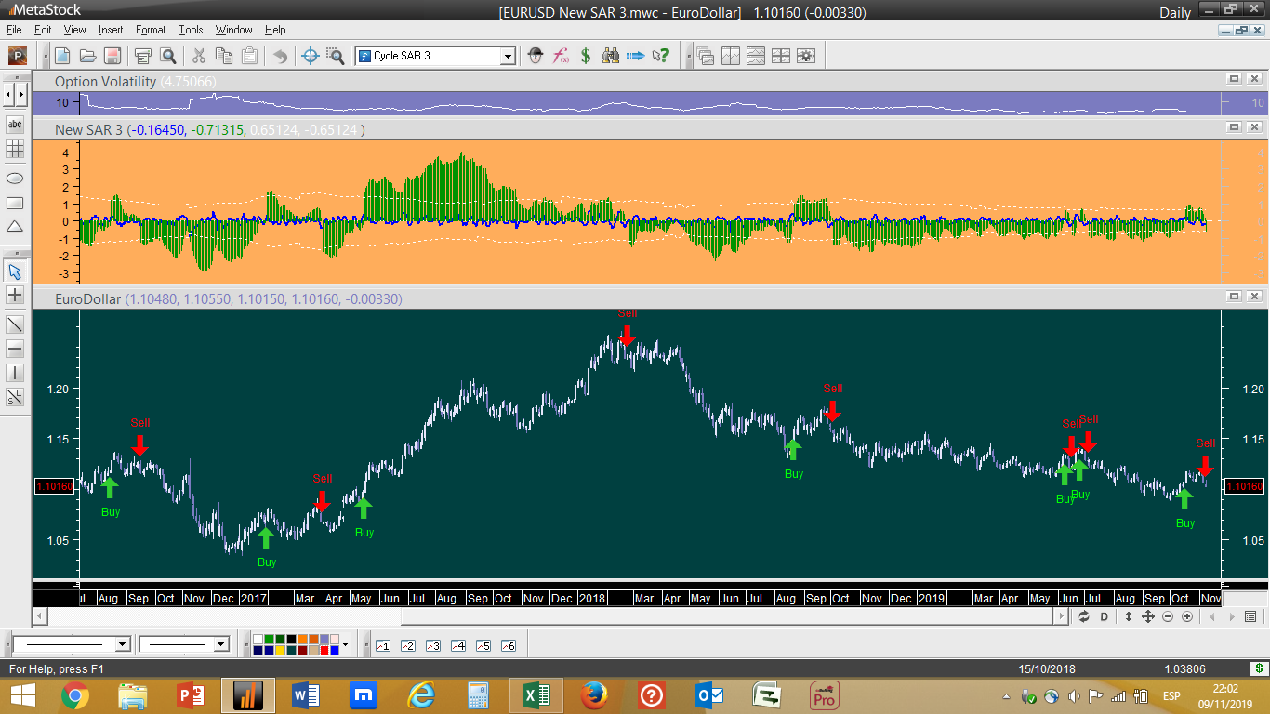Toggle the abc text tool

point(15,125)
